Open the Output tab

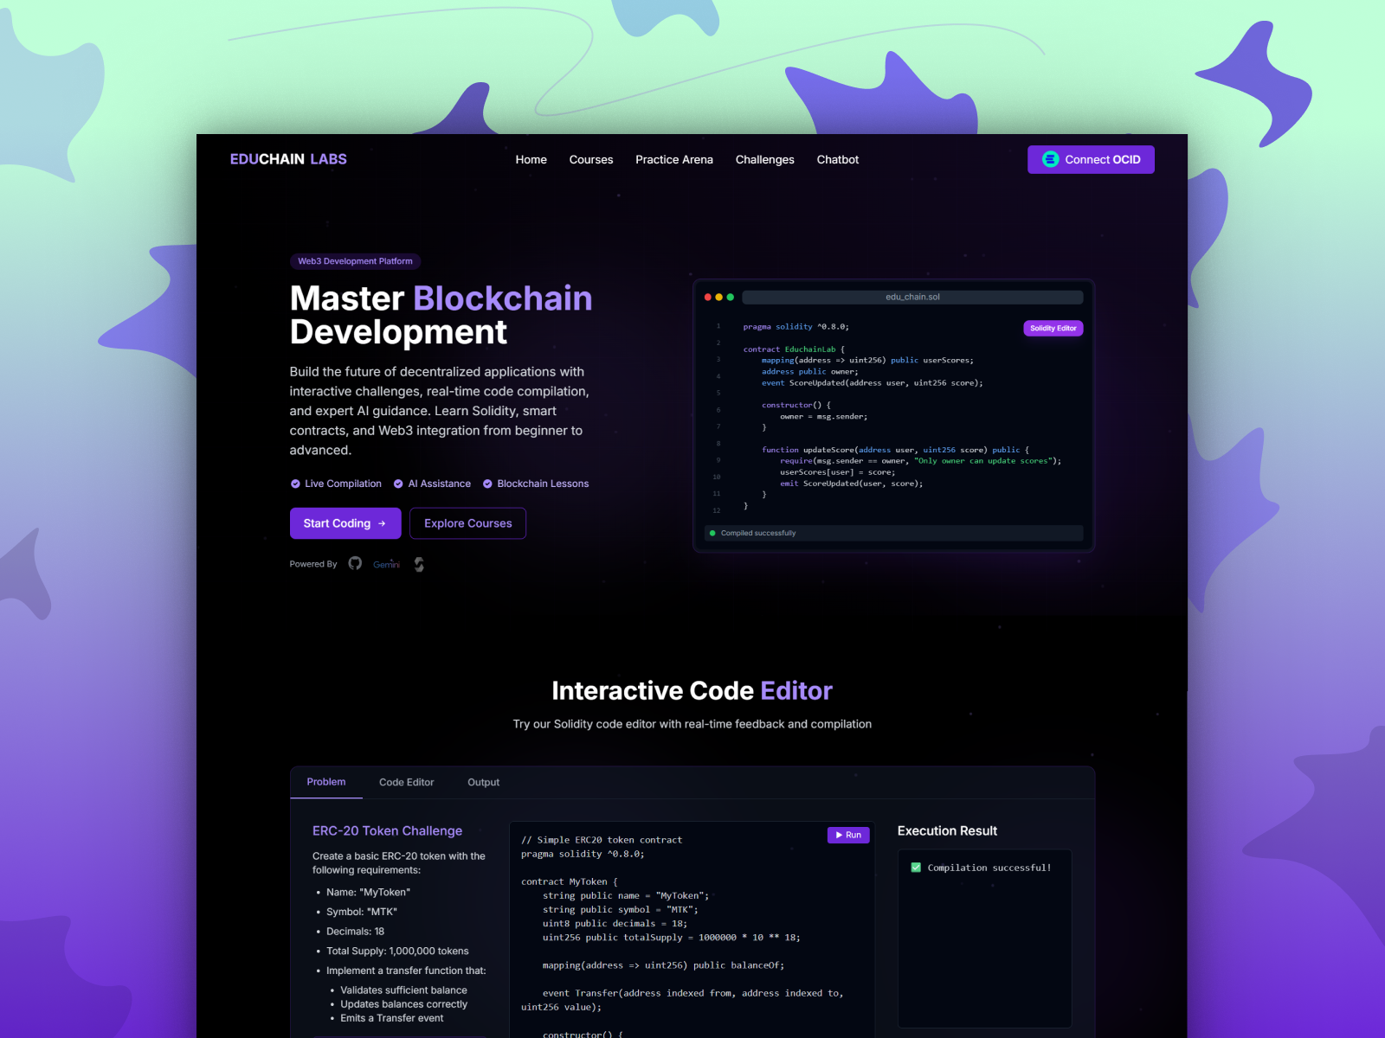click(x=483, y=782)
